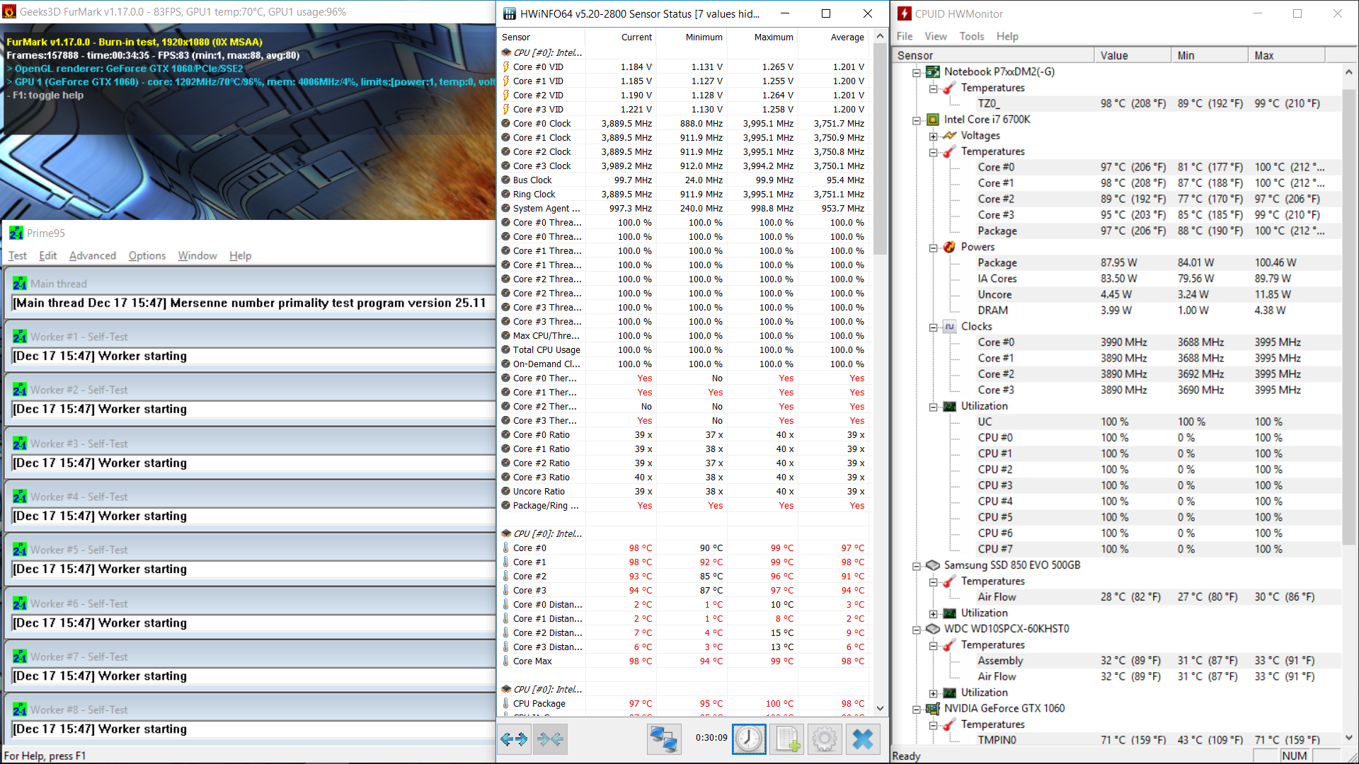Open the HWiNFO remote network computers icon
The image size is (1359, 764).
point(664,739)
